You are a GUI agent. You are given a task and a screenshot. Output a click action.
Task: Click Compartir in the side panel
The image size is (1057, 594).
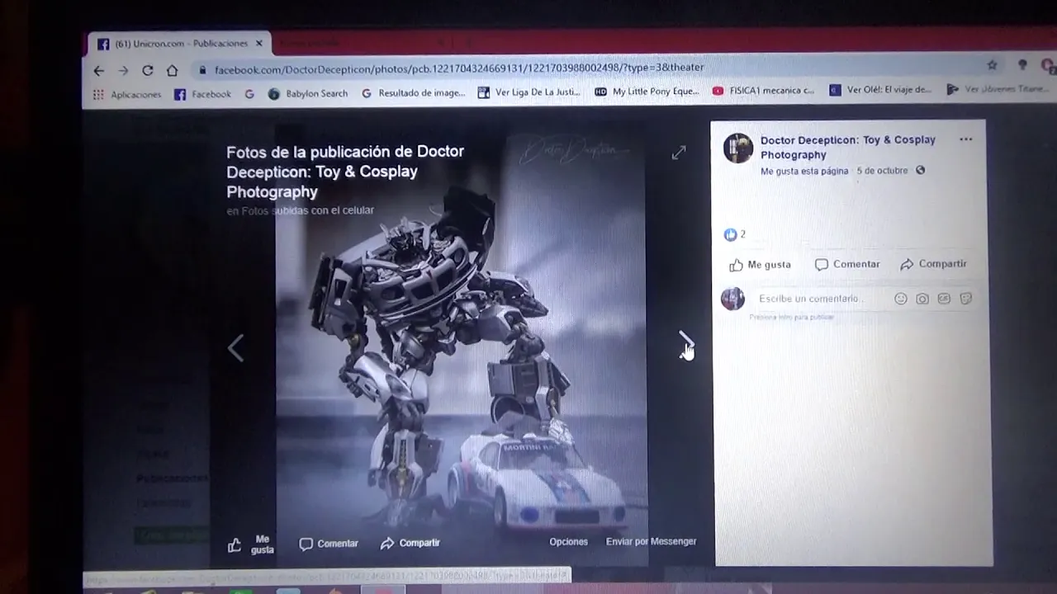coord(933,264)
